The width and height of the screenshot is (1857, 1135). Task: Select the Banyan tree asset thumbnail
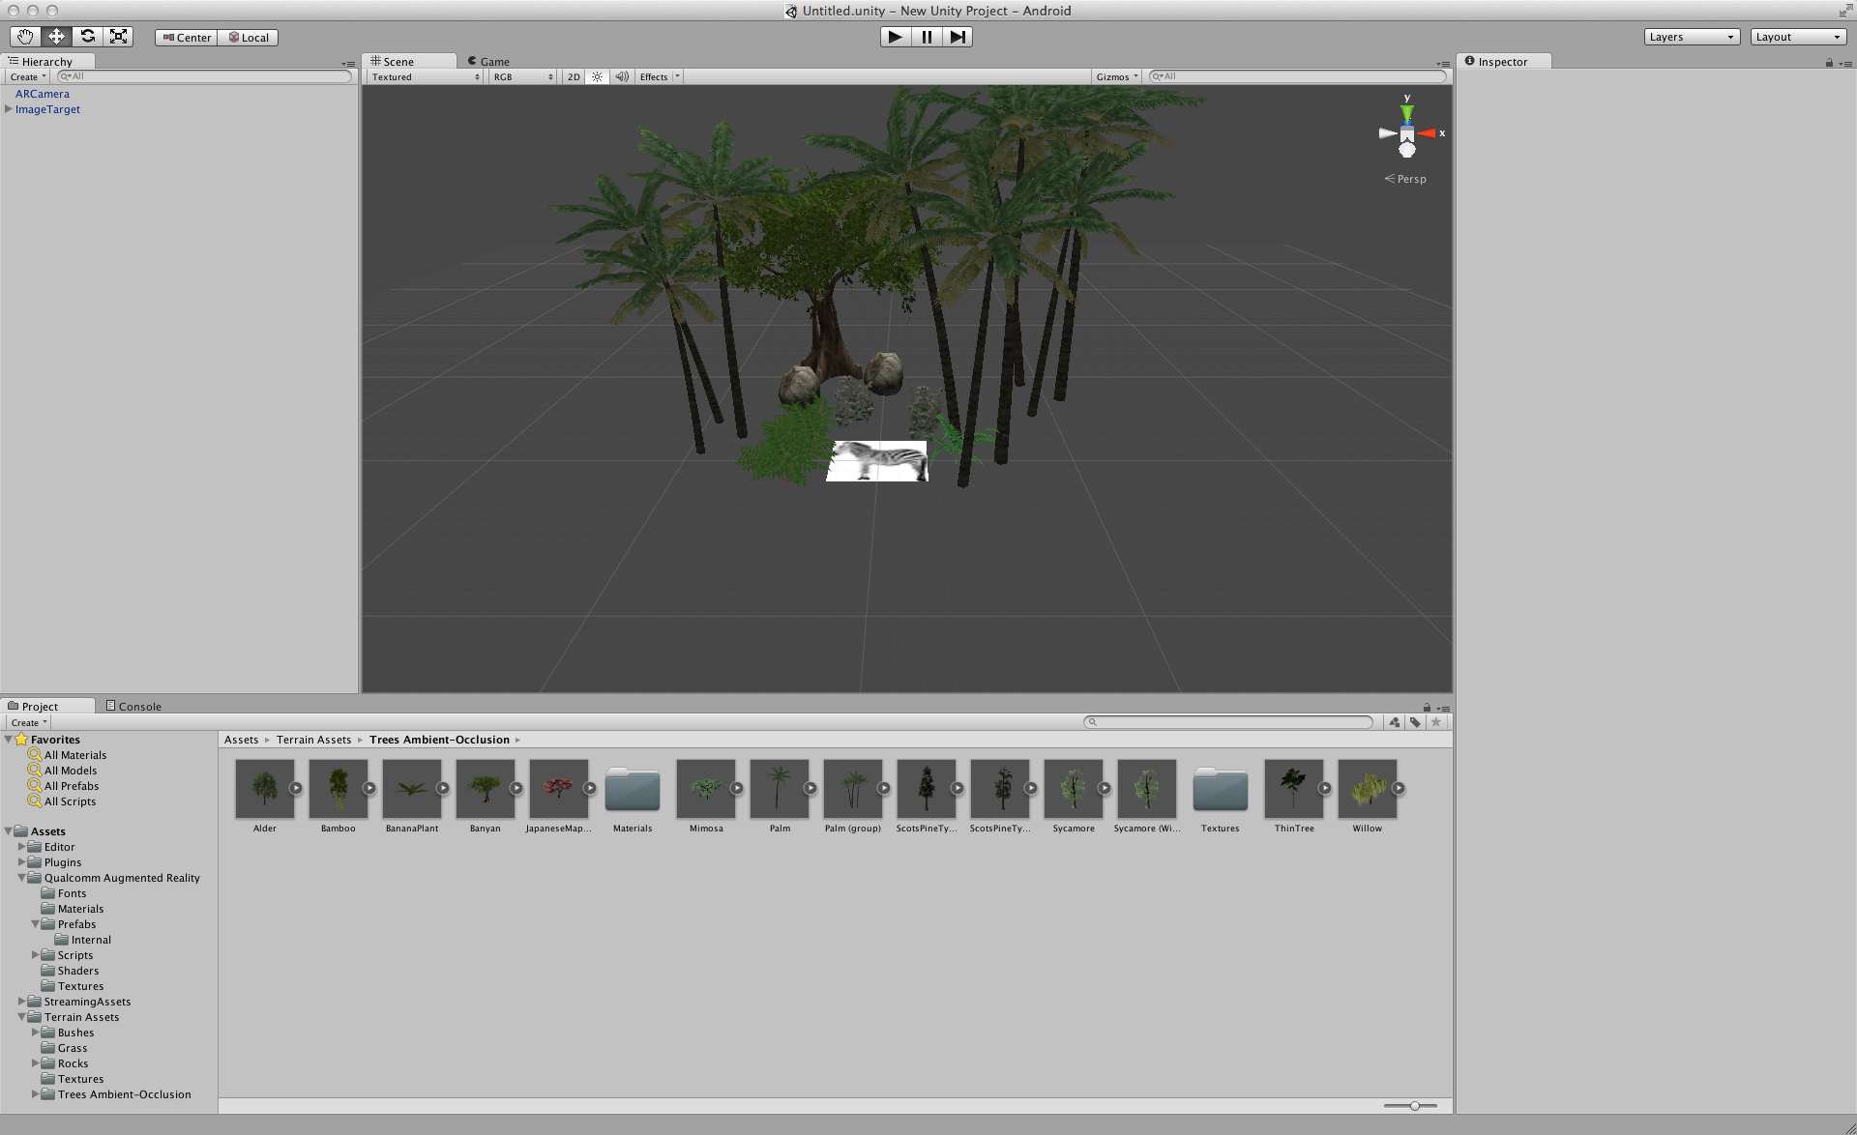[485, 789]
